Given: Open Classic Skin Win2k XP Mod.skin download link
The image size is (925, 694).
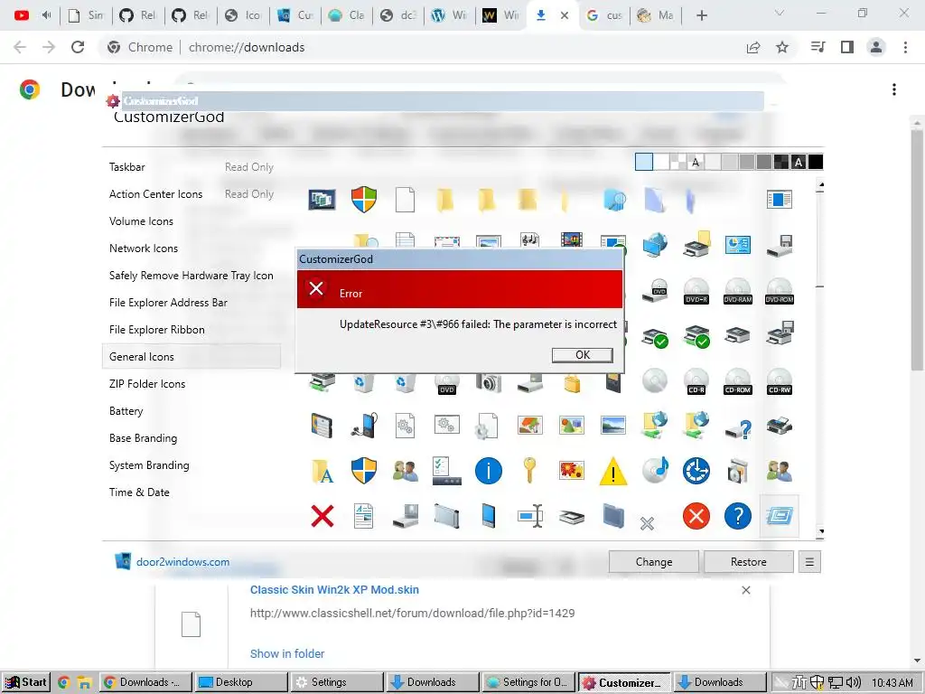Looking at the screenshot, I should point(334,589).
